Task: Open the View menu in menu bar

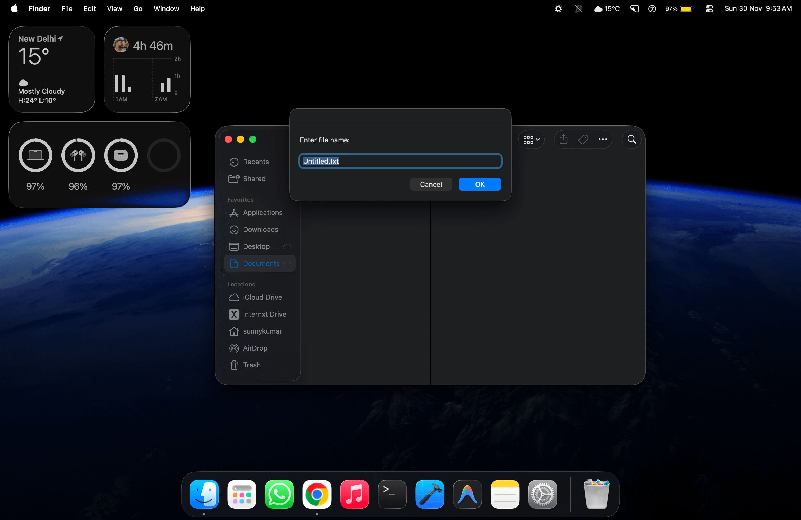Action: coord(114,9)
